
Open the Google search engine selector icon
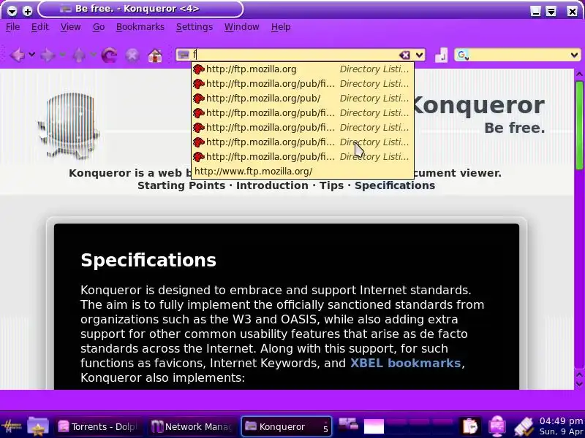pos(462,55)
